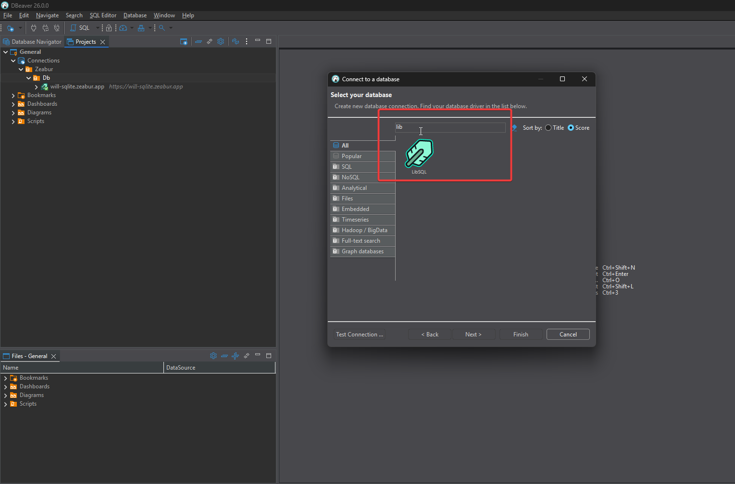Click the dashboard gauge icon in toolbar

(123, 28)
